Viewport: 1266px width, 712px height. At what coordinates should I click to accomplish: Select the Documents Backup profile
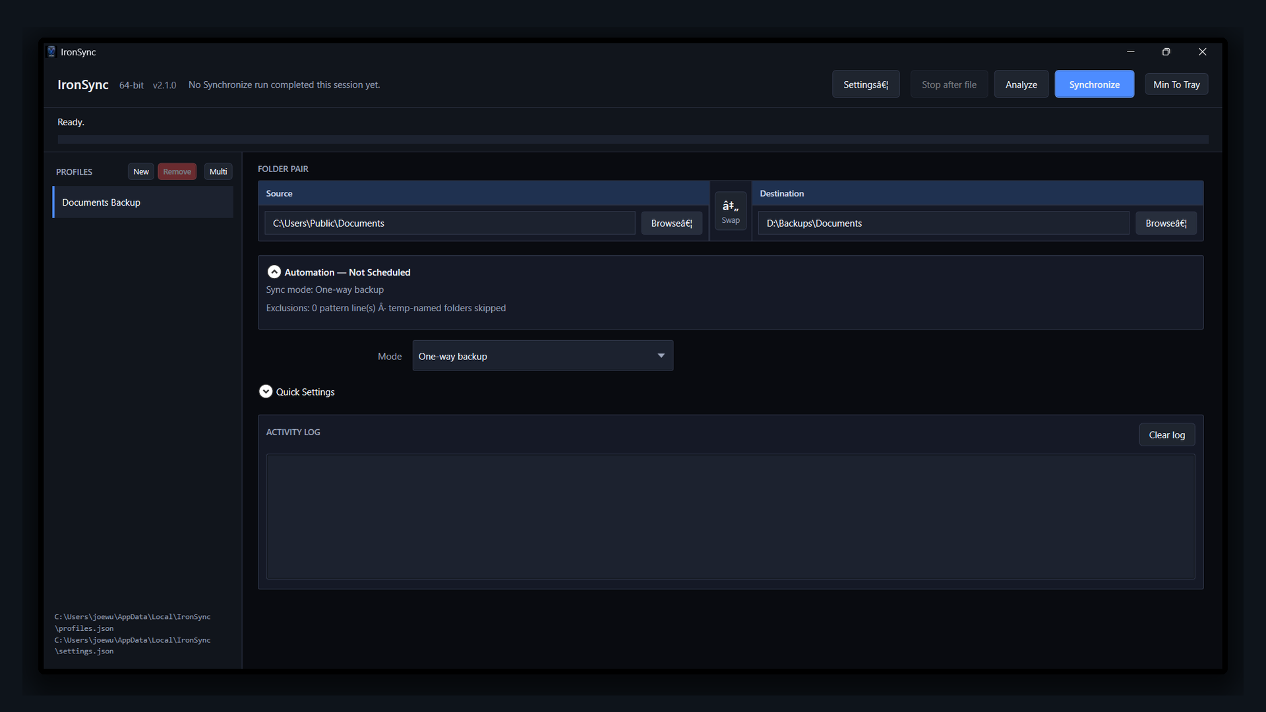(143, 202)
